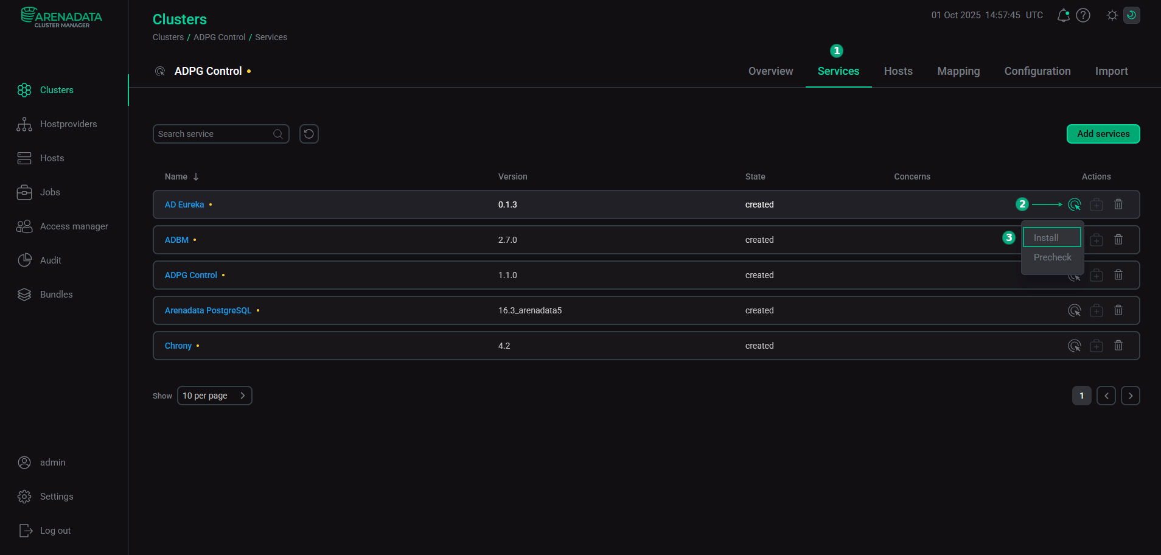Click the add component icon for Chrony
This screenshot has height=555, width=1161.
[1096, 346]
